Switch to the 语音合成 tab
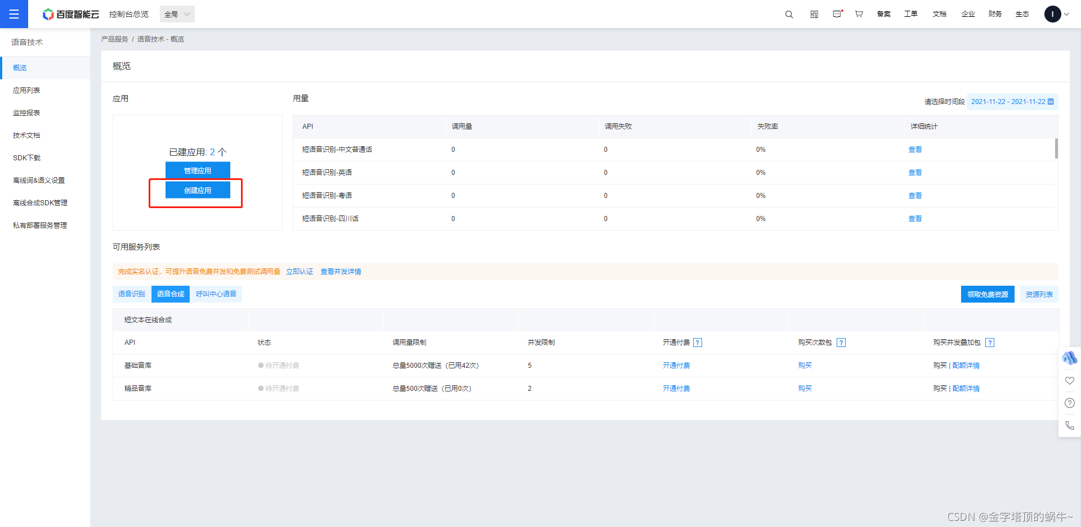Viewport: 1081px width, 527px height. click(171, 294)
